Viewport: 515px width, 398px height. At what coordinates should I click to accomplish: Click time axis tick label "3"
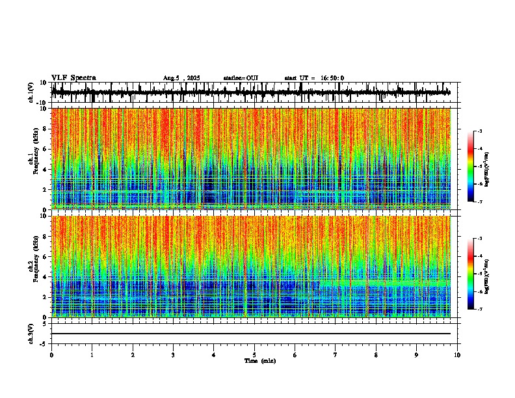(173, 355)
